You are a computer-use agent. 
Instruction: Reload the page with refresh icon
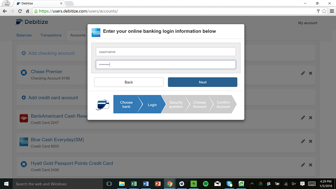coord(20,11)
